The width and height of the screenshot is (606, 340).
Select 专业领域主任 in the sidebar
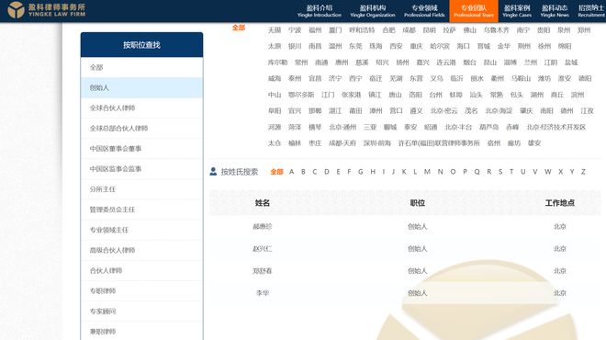click(141, 230)
